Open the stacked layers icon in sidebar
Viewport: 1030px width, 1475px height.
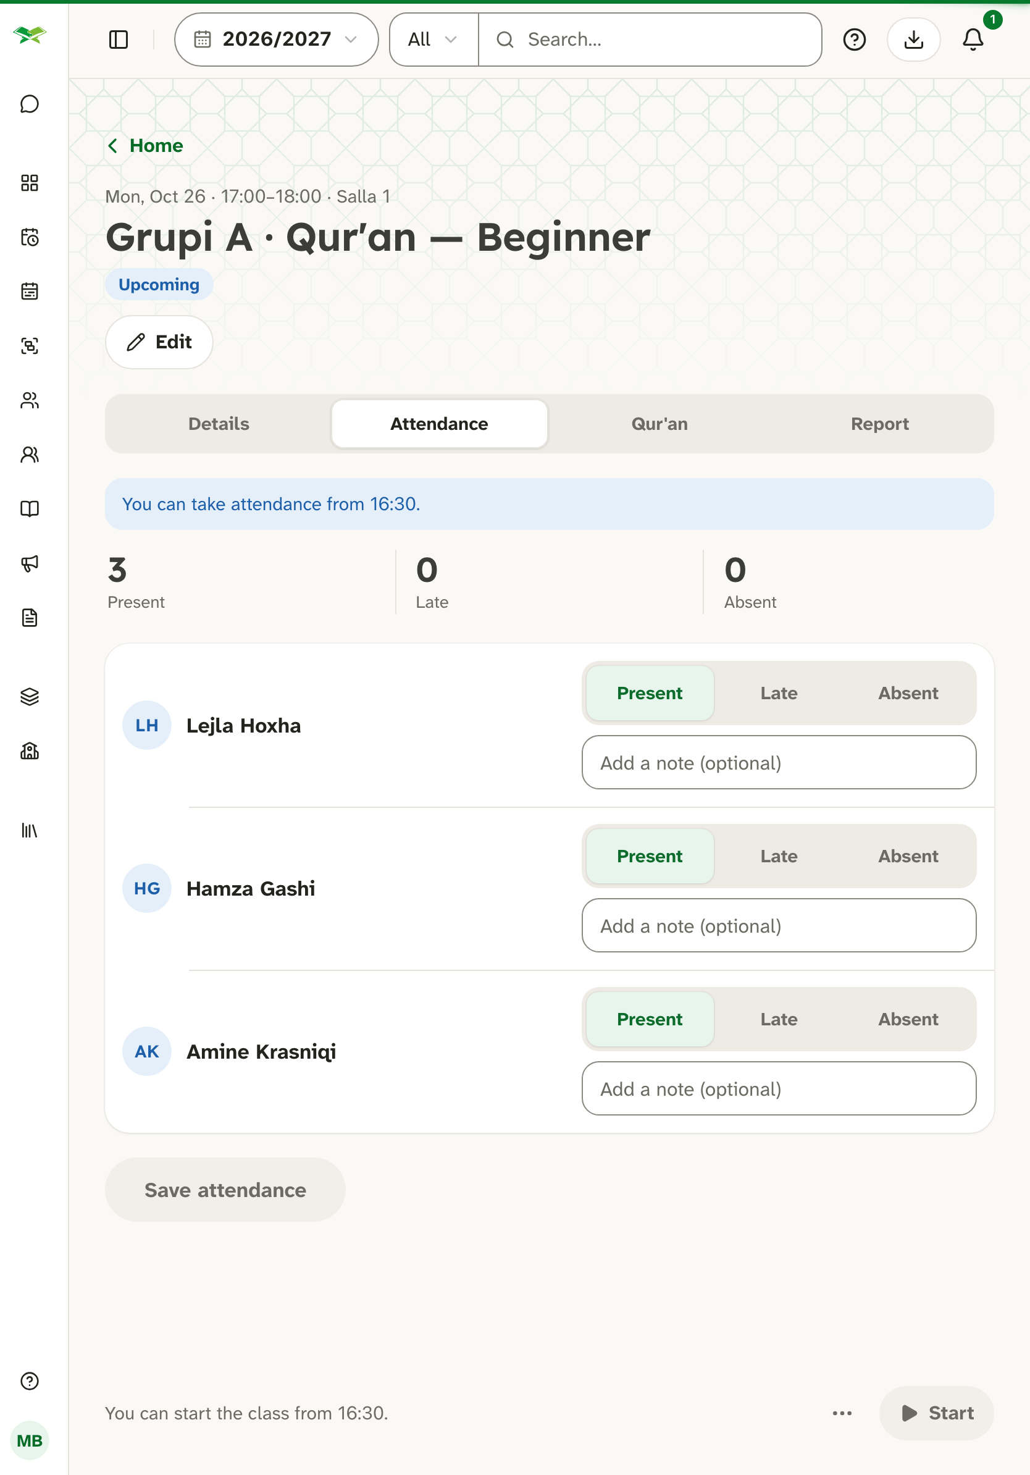point(30,696)
